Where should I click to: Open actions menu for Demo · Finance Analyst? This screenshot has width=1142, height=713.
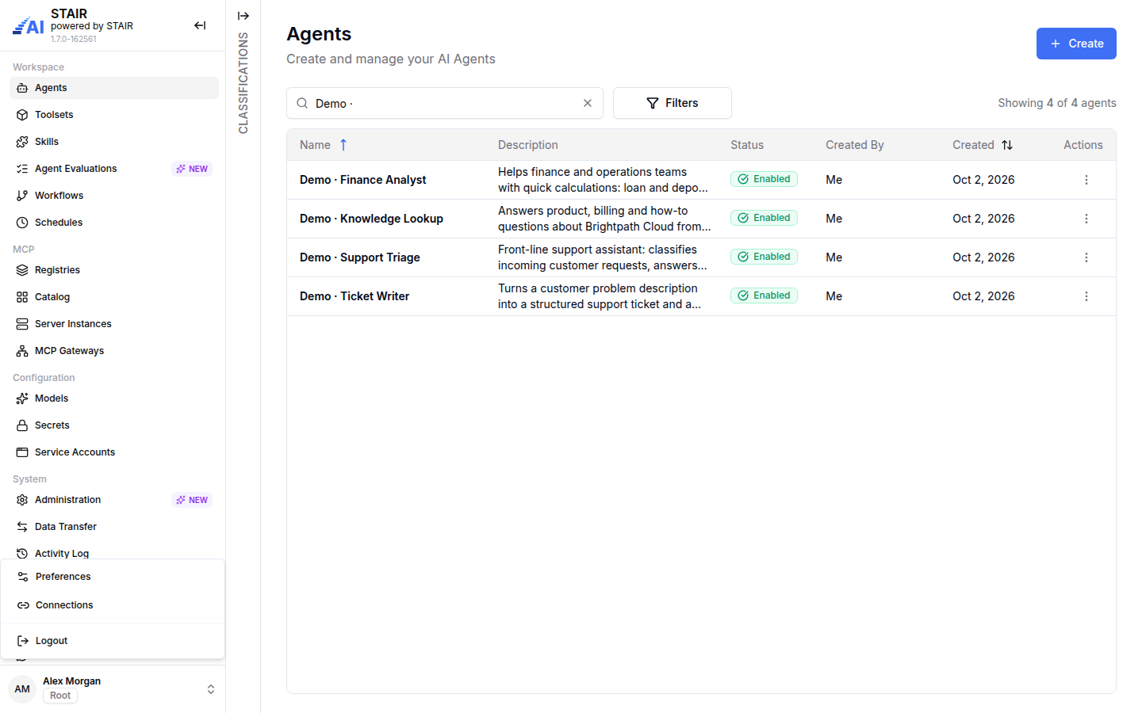1086,180
